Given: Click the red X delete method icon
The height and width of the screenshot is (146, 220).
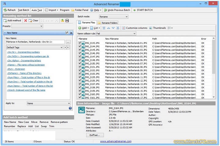Looking at the screenshot, I should (26, 21).
